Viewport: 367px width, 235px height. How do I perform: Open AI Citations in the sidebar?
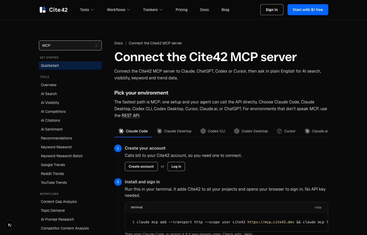click(70, 120)
